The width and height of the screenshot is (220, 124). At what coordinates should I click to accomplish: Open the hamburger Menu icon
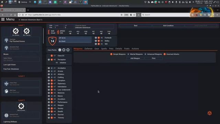coord(3,19)
